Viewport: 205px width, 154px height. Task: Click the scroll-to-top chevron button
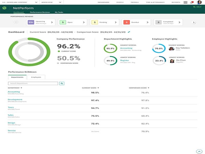pos(199,151)
